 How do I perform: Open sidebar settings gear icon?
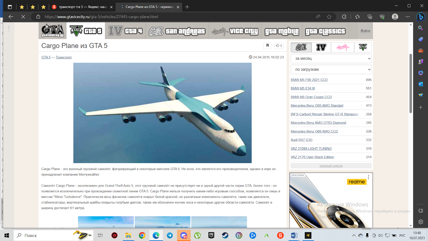click(x=421, y=222)
